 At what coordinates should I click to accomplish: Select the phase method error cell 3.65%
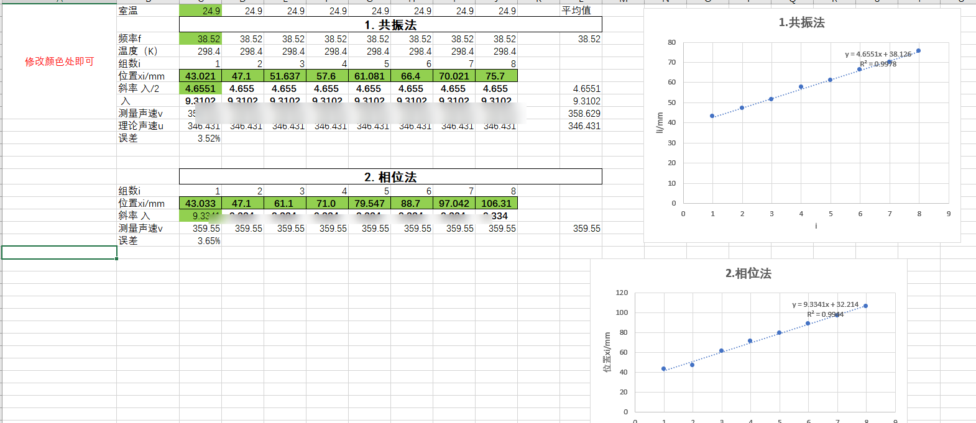pyautogui.click(x=208, y=240)
